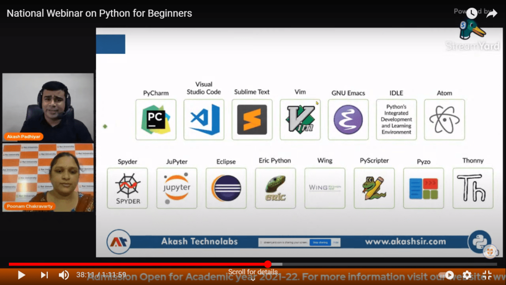Click the Sublime Text label
The width and height of the screenshot is (506, 285).
[252, 92]
